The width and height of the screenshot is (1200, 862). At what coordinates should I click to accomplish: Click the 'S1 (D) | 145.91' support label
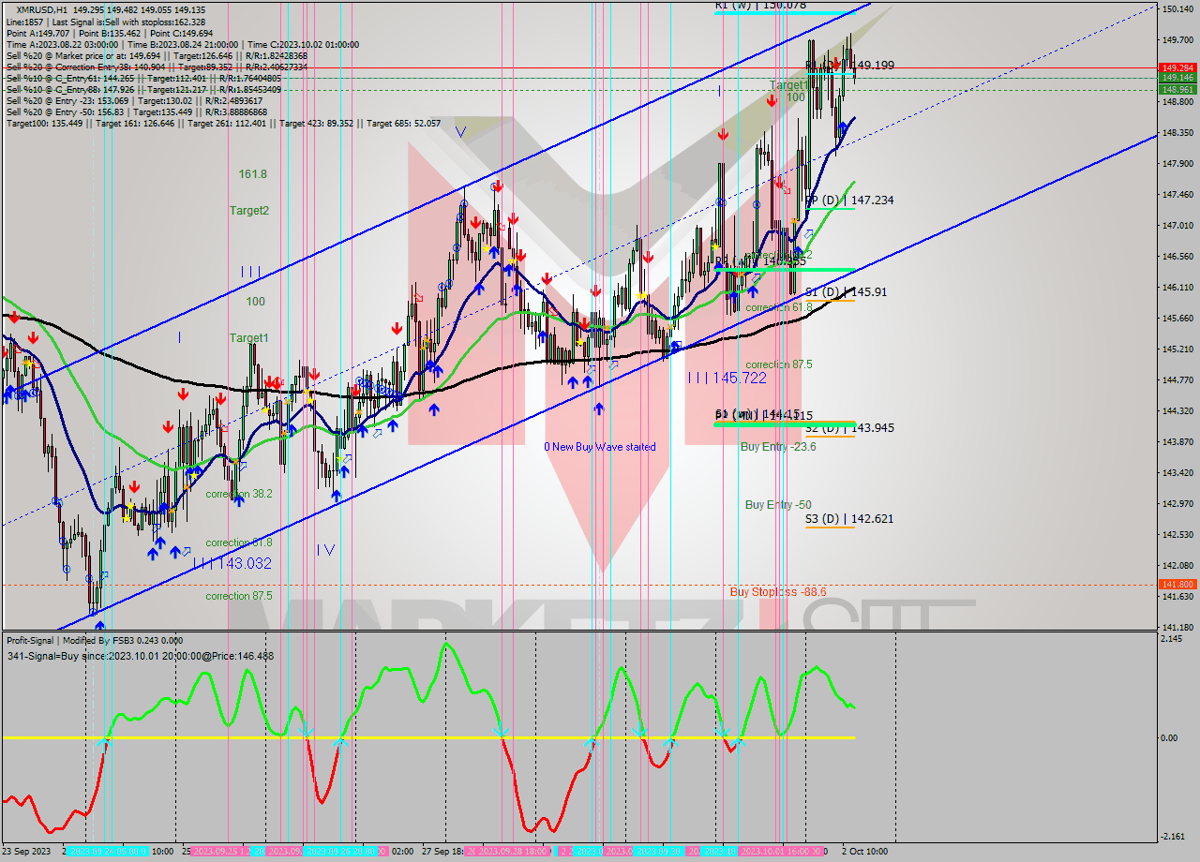(x=847, y=291)
